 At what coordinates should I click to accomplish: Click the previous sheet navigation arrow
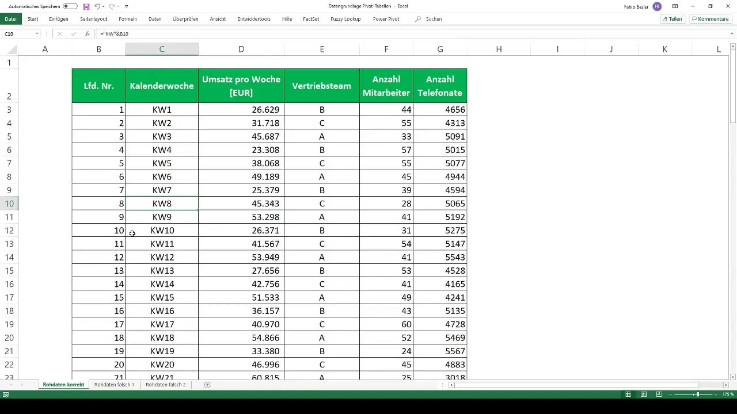[x=12, y=385]
